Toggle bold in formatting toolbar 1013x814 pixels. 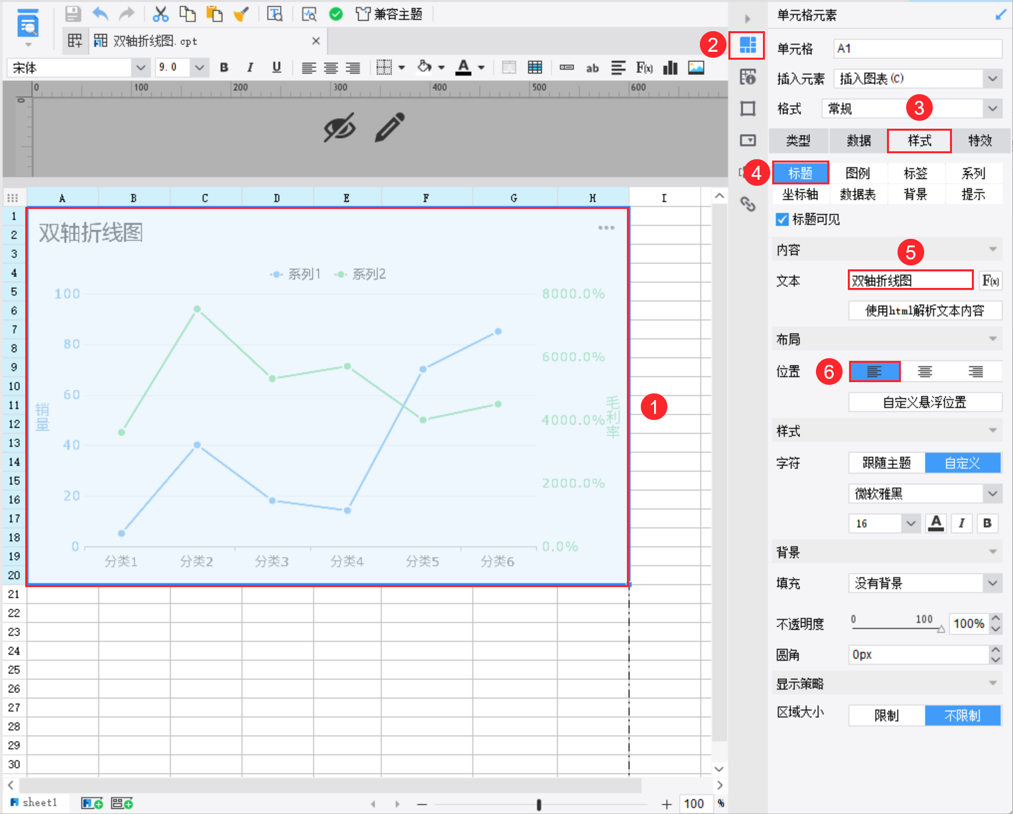pyautogui.click(x=224, y=68)
